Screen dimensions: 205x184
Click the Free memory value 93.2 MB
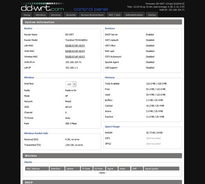(x=156, y=89)
